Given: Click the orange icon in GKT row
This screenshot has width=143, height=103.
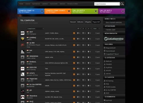Looking at the screenshot, I should pyautogui.click(x=74, y=33).
